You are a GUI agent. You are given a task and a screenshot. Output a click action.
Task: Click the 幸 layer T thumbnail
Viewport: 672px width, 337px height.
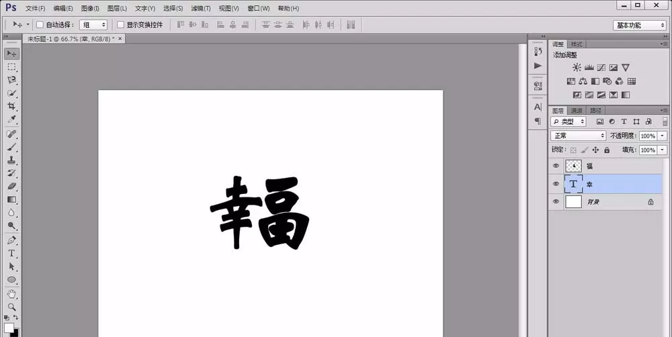[573, 184]
